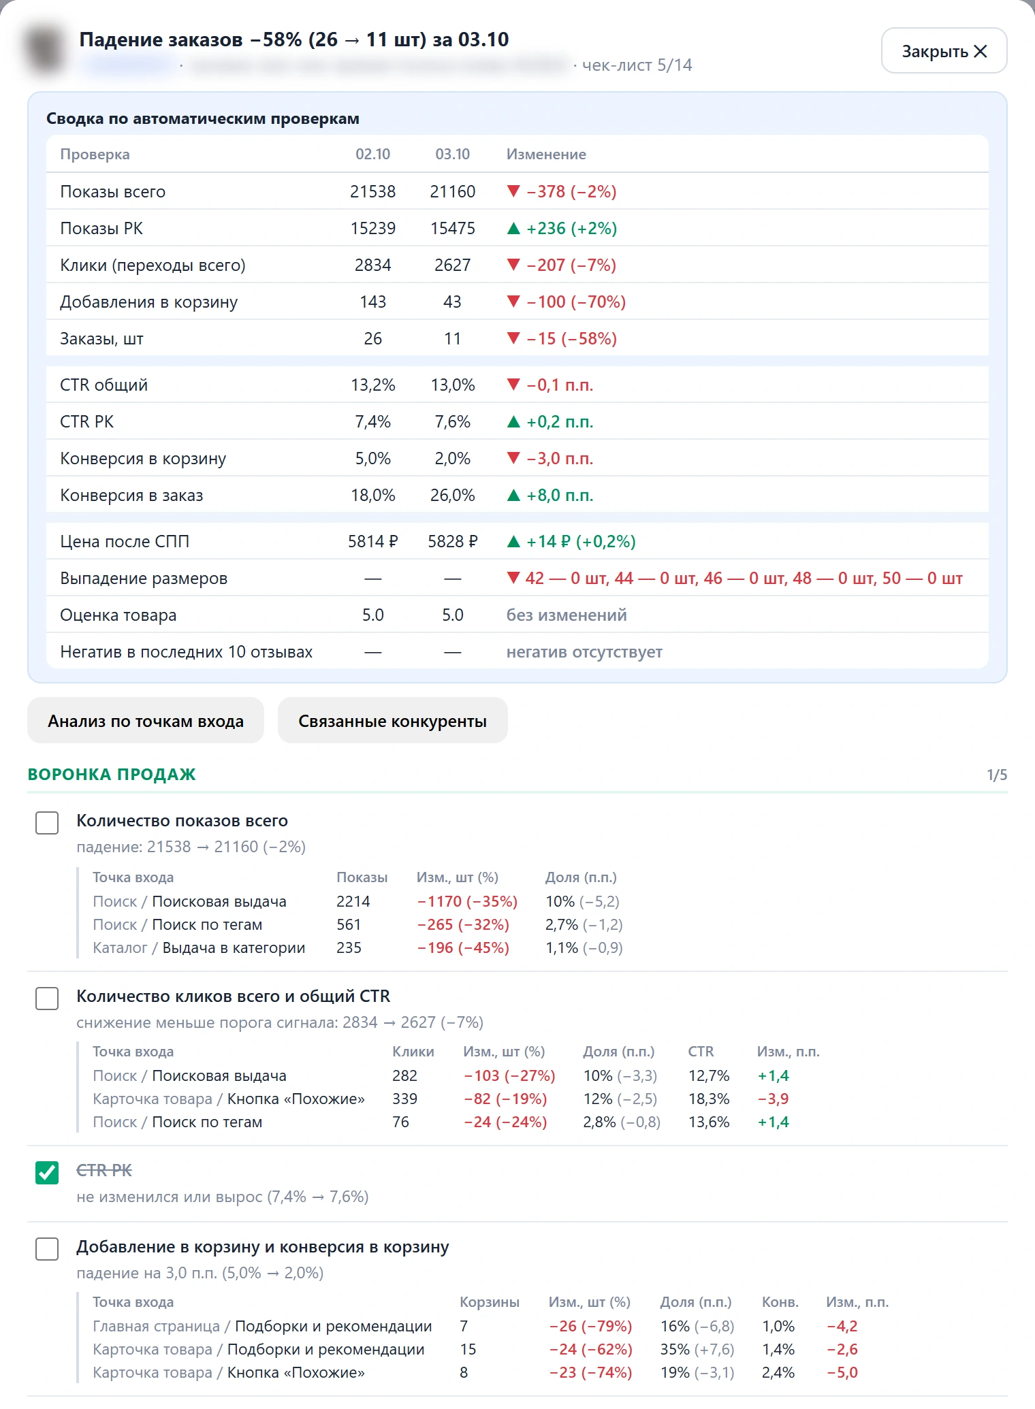Screen dimensions: 1035x1409
Task: Click без изменений in the Оценка товара row
Action: (x=567, y=615)
